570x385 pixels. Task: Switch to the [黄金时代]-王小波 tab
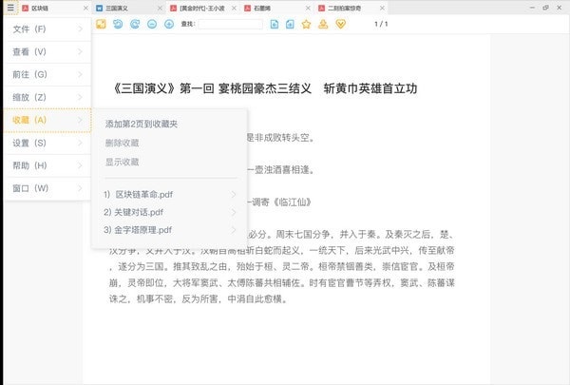point(203,8)
